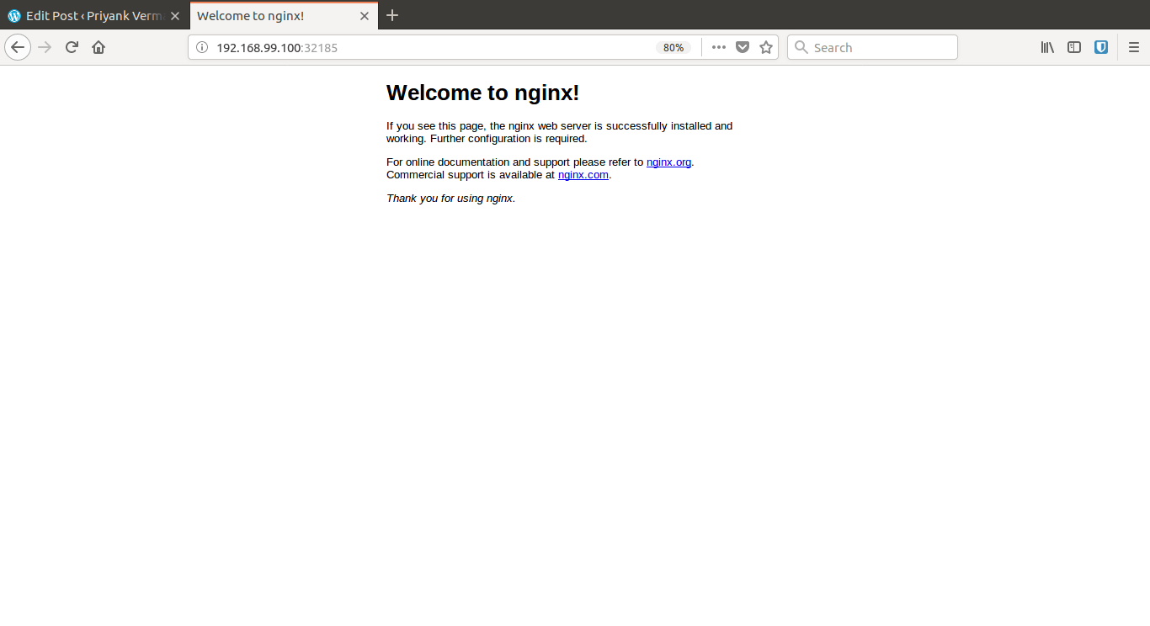Screen dimensions: 1150x626
Task: Close the Welcome to nginx tab
Action: (x=365, y=15)
